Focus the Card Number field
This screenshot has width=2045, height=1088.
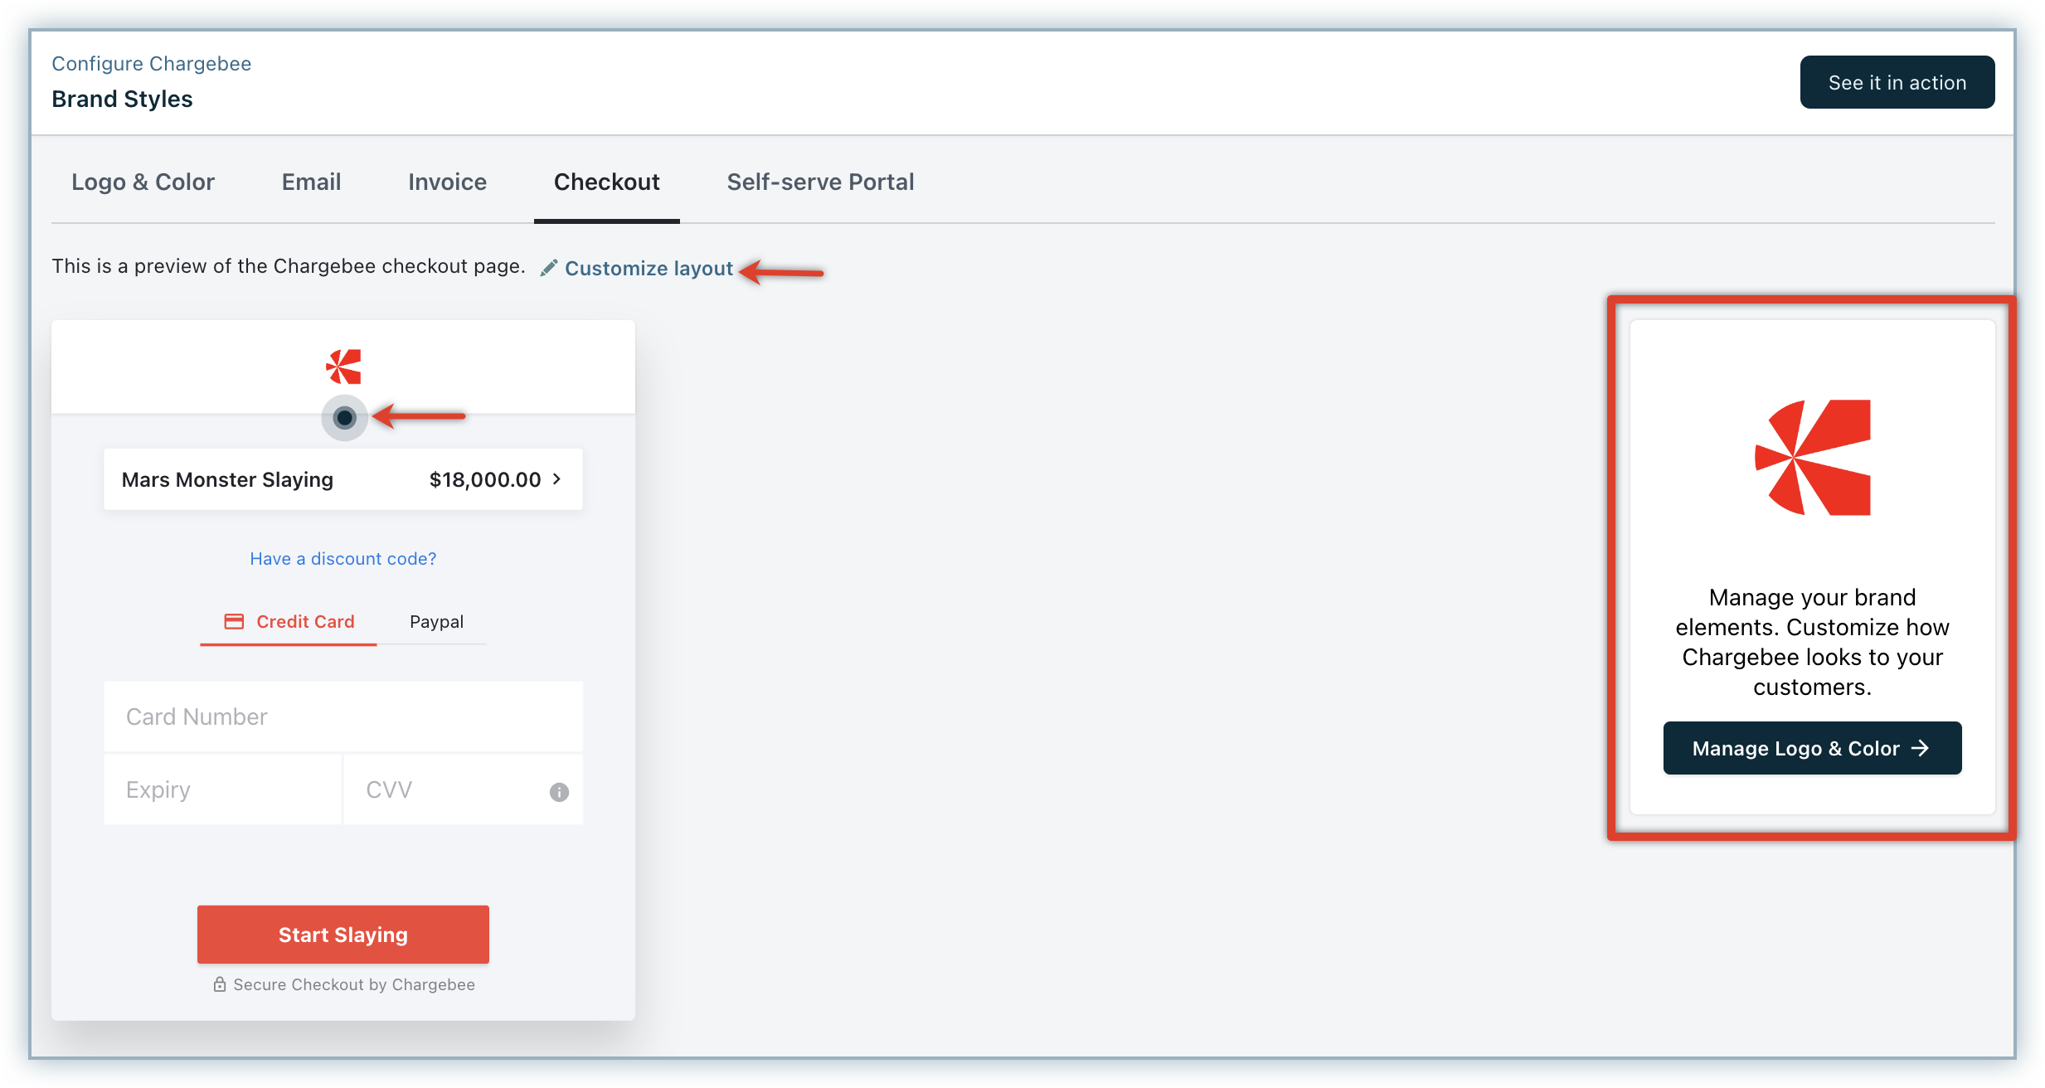[x=342, y=716]
